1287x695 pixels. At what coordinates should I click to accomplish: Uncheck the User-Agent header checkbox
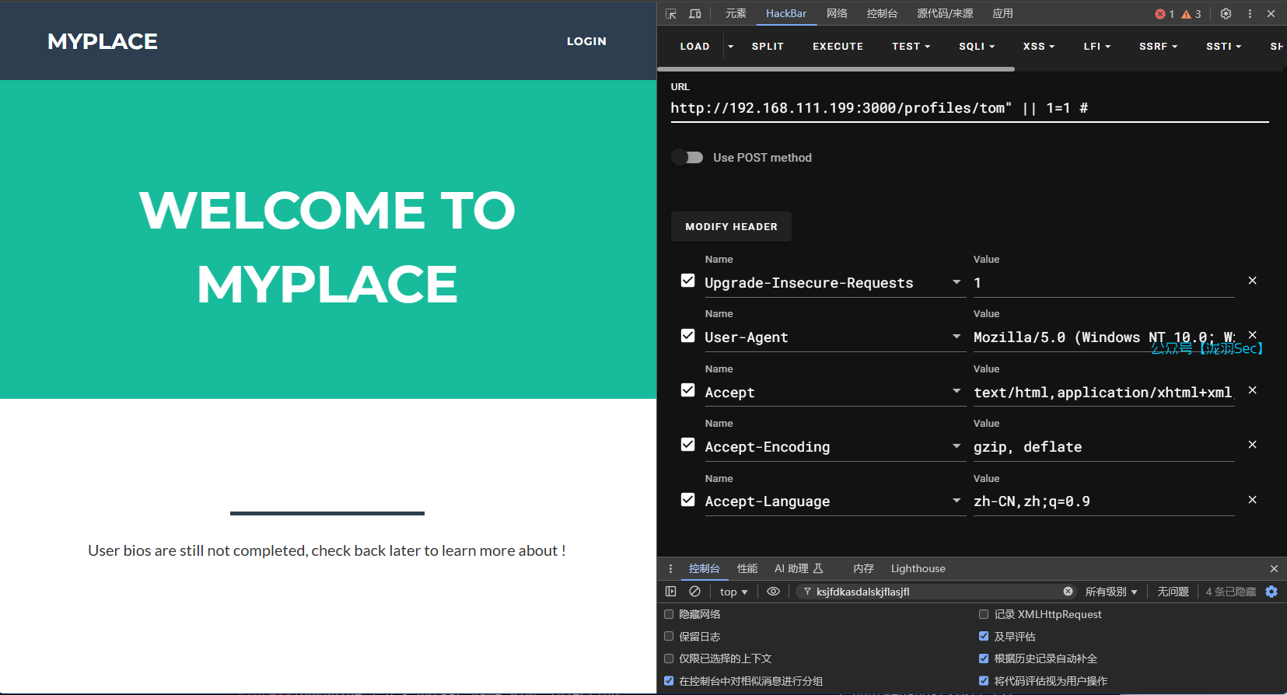(x=688, y=336)
